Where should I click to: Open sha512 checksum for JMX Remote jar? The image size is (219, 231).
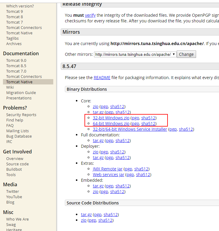click(x=141, y=169)
